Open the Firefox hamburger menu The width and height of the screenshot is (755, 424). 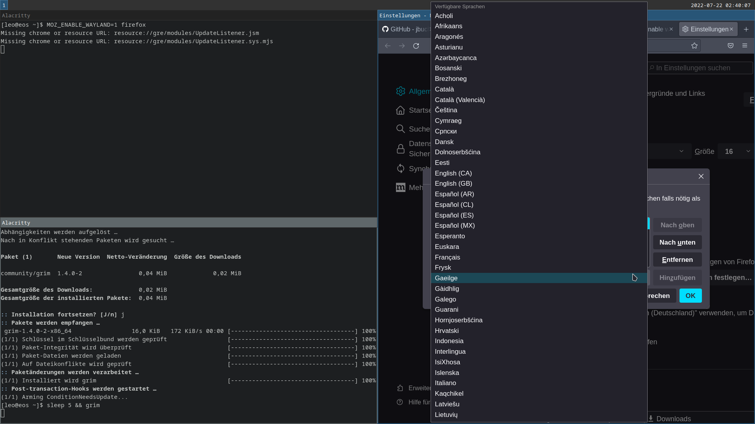(x=745, y=46)
